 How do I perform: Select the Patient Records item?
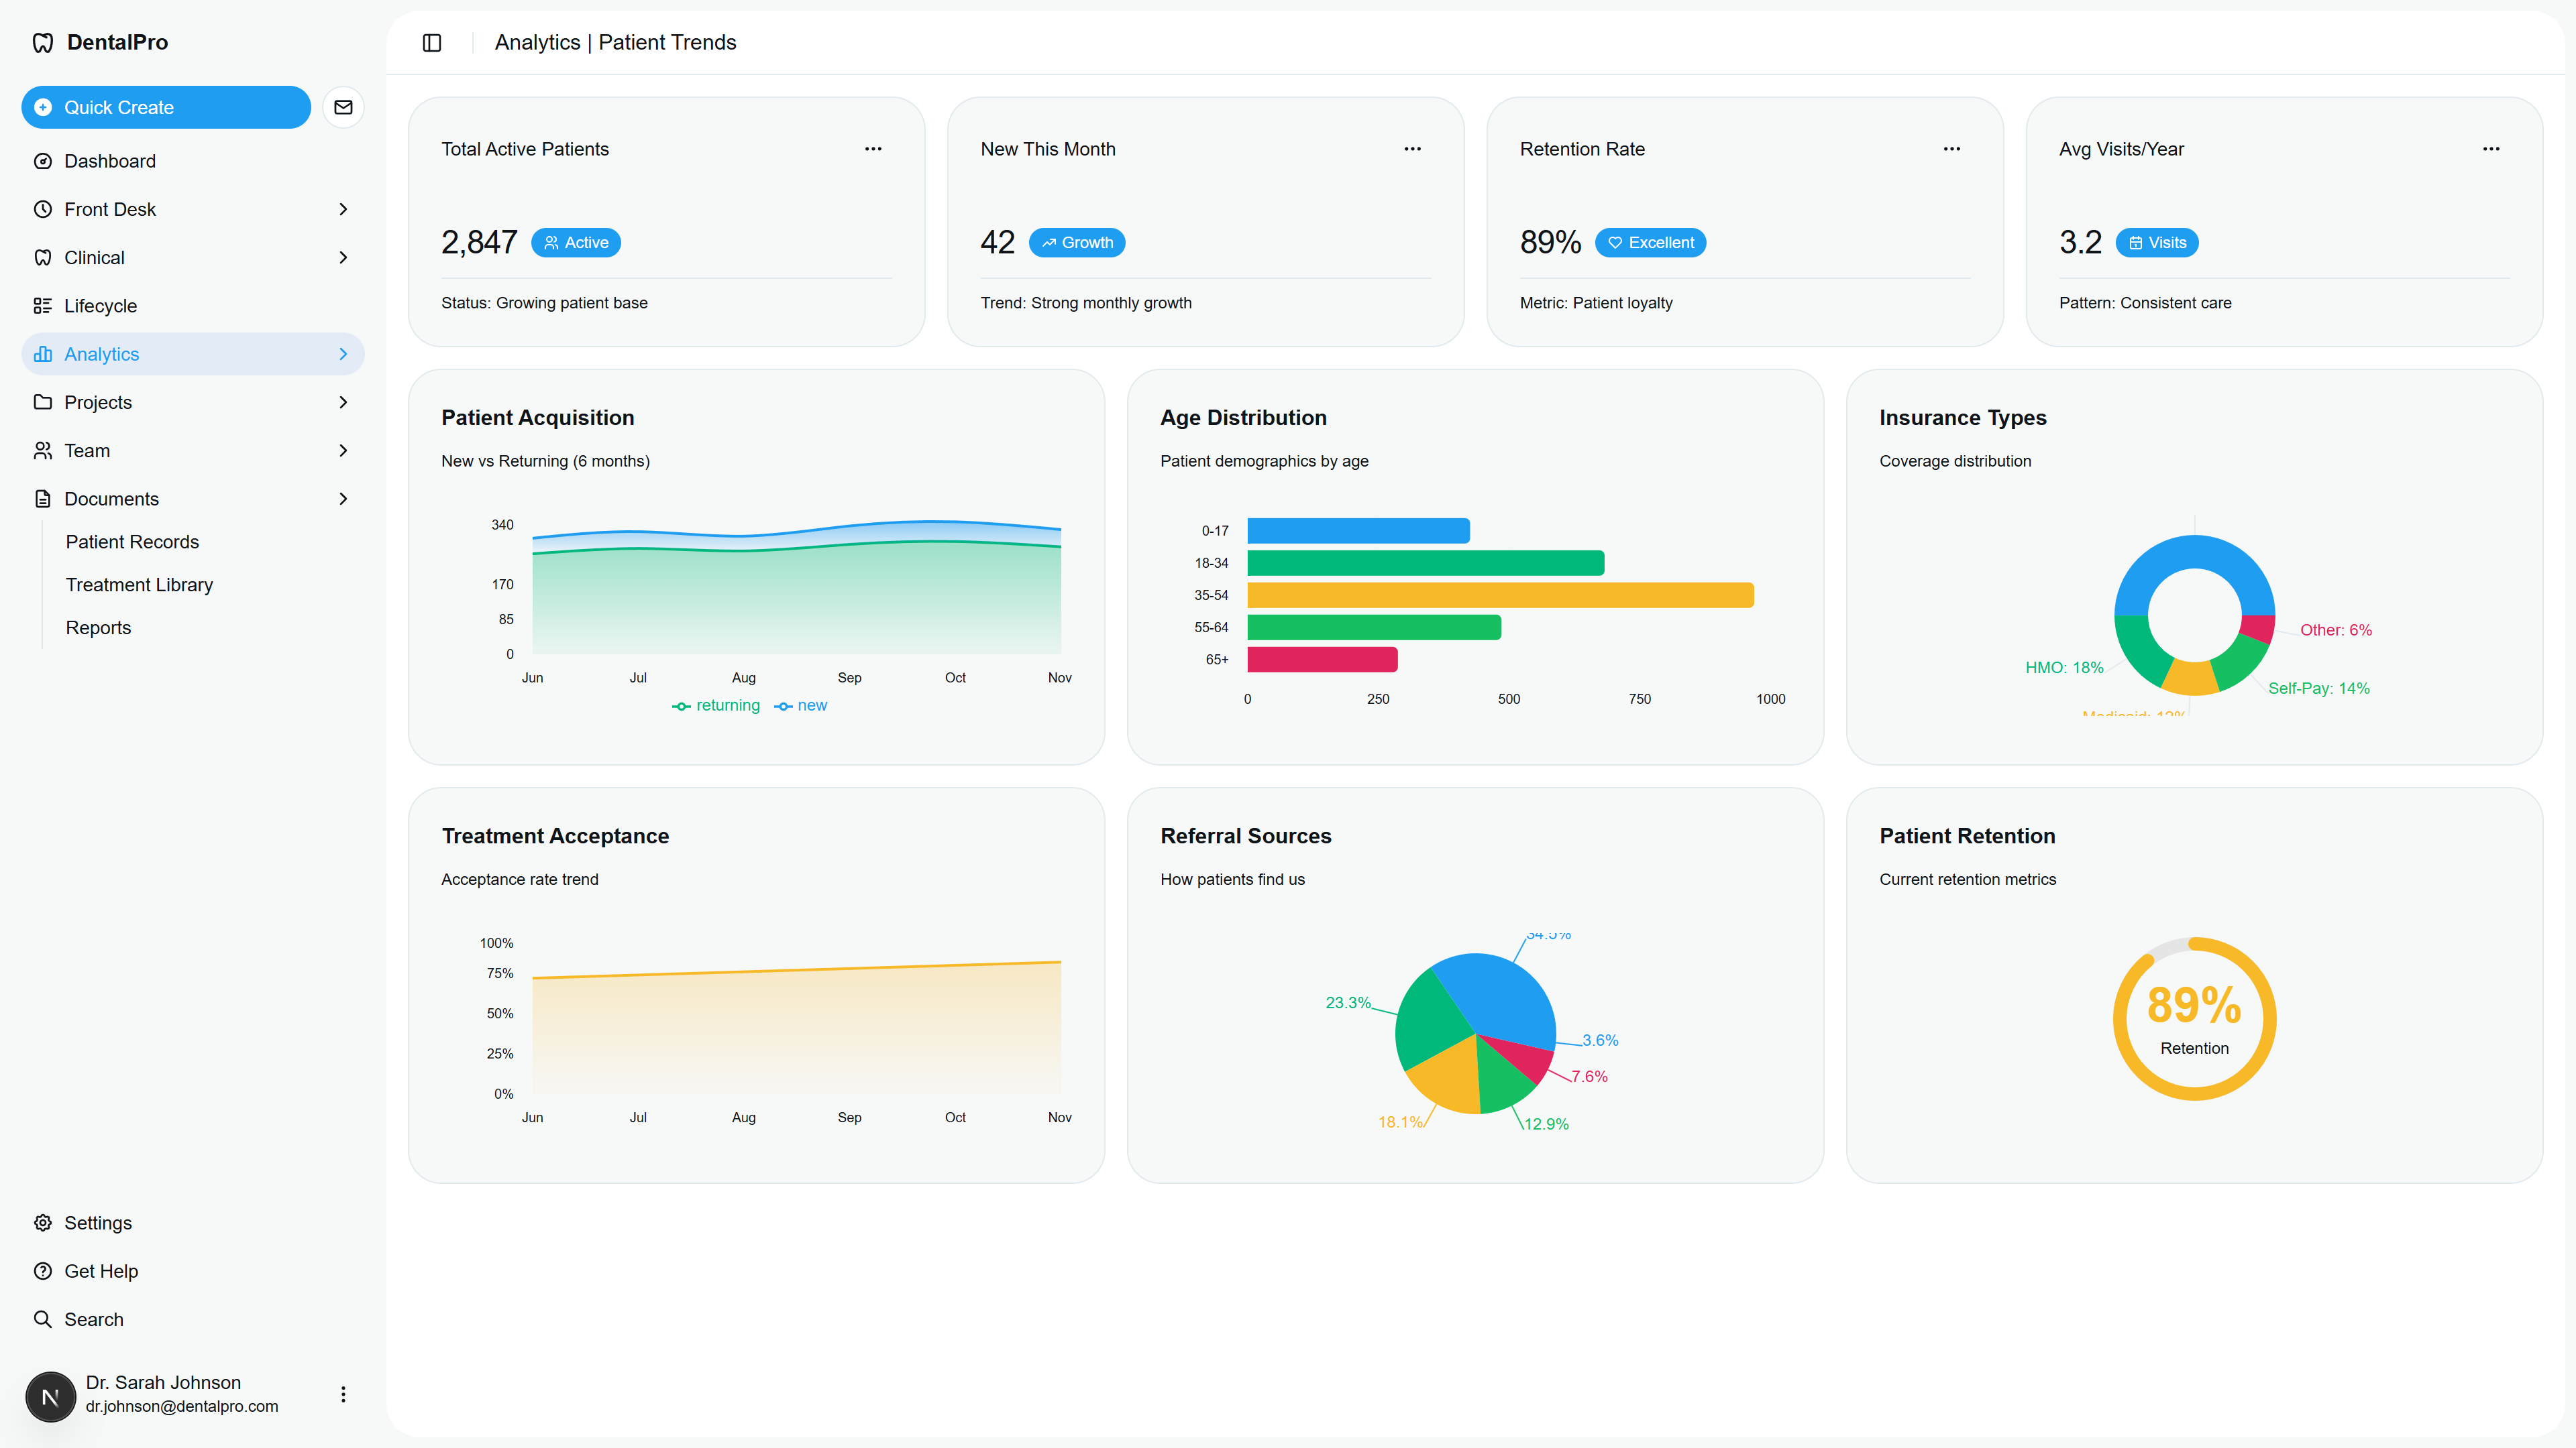[x=132, y=542]
